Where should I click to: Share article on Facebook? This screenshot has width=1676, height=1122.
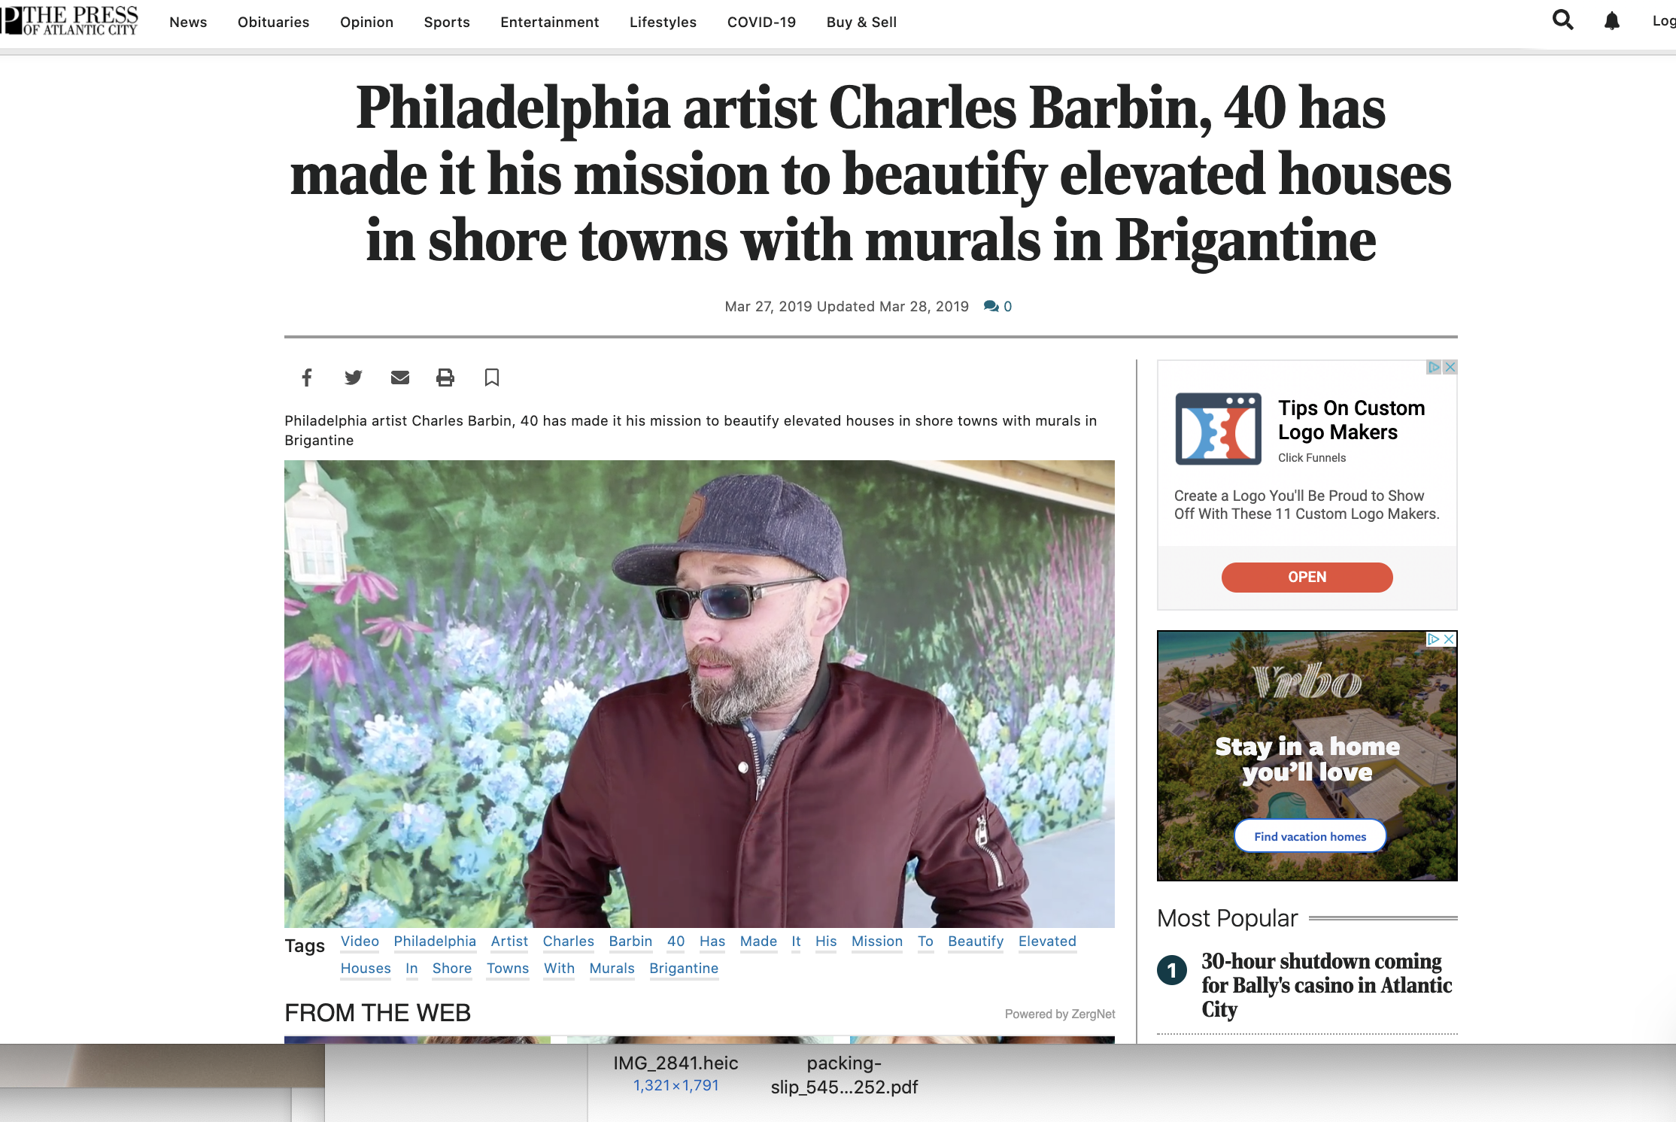pos(307,378)
